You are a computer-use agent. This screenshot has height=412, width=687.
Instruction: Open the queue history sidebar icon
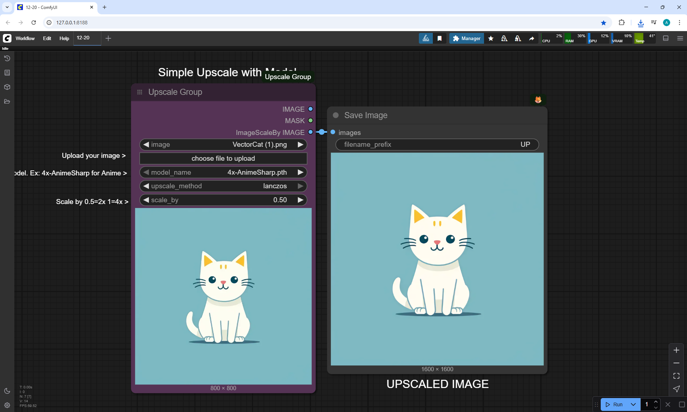pyautogui.click(x=7, y=58)
